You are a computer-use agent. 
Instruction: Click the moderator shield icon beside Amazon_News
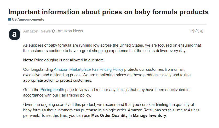[53, 31]
